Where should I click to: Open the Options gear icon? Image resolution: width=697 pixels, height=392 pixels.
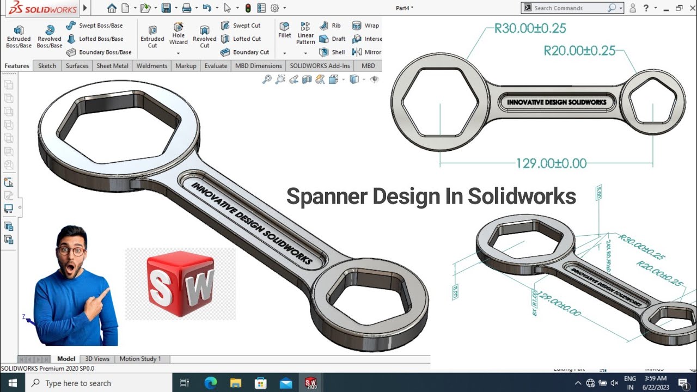pyautogui.click(x=274, y=8)
